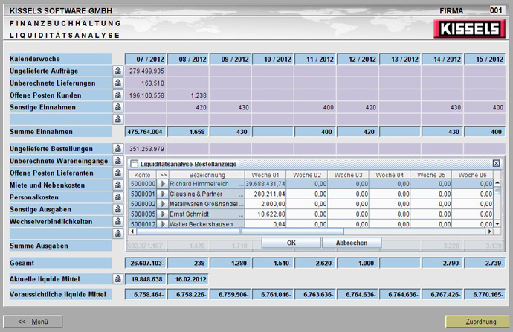Open detail icon for Personalkosten
Screen dimensions: 513x332
coord(117,197)
